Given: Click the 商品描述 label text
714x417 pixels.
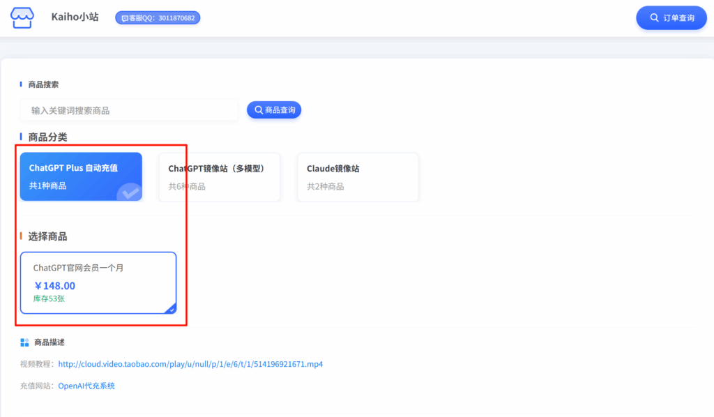Looking at the screenshot, I should coord(50,342).
